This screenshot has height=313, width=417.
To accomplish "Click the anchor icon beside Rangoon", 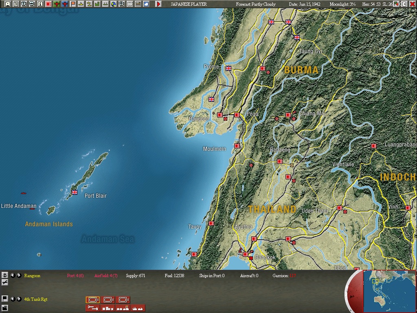I will [4, 275].
